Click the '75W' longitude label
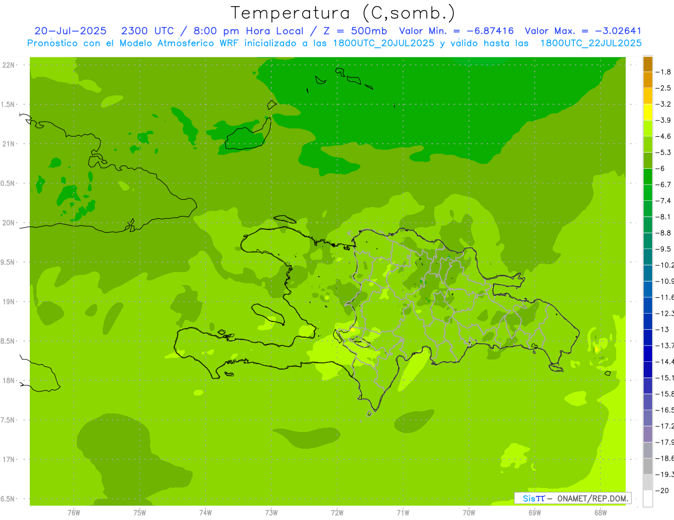This screenshot has width=674, height=520. [x=140, y=513]
